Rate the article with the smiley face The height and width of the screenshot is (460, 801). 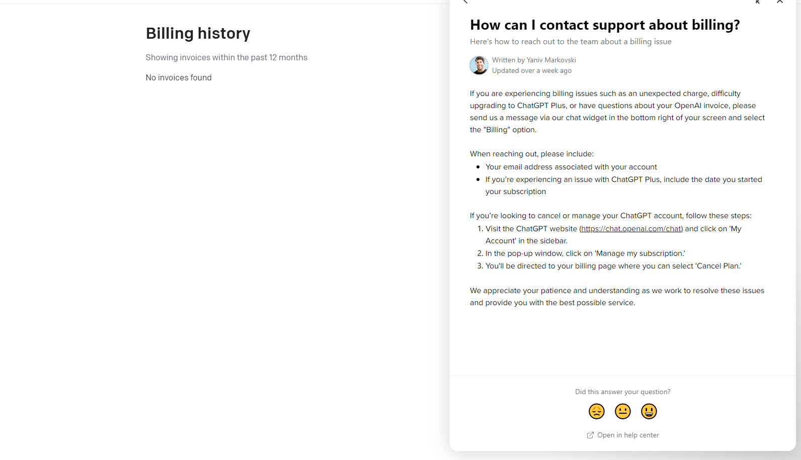click(649, 411)
